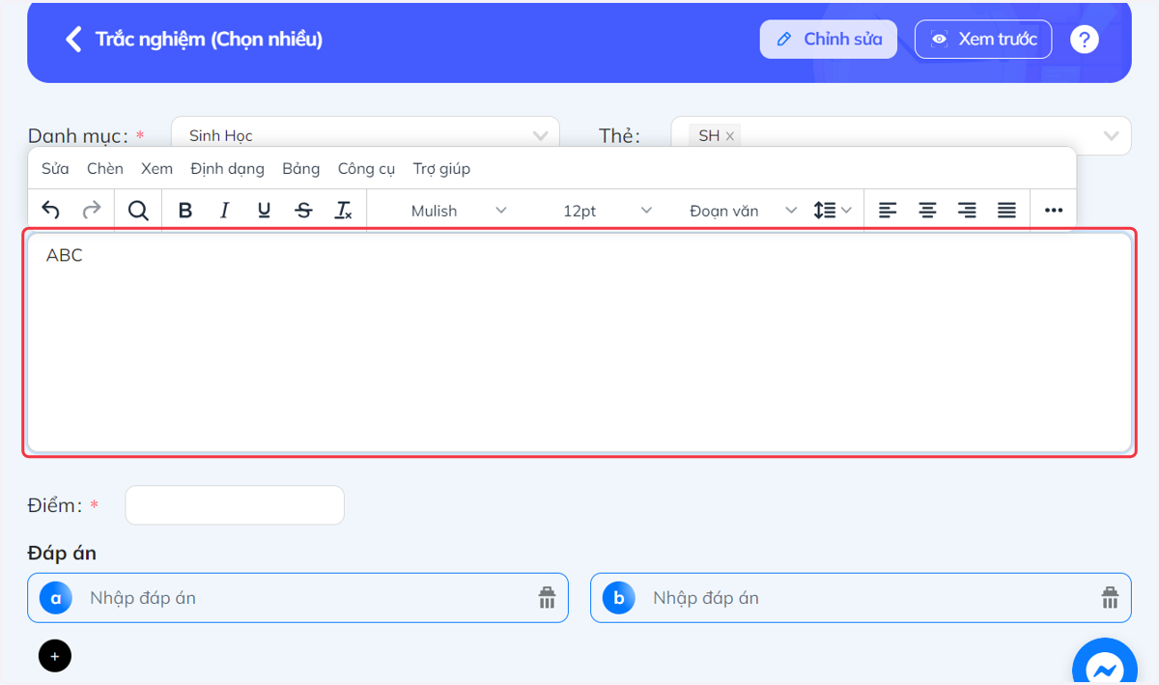The width and height of the screenshot is (1159, 685).
Task: Click the Trắc nghiệm (Chọn nhiều) title
Action: 209,39
